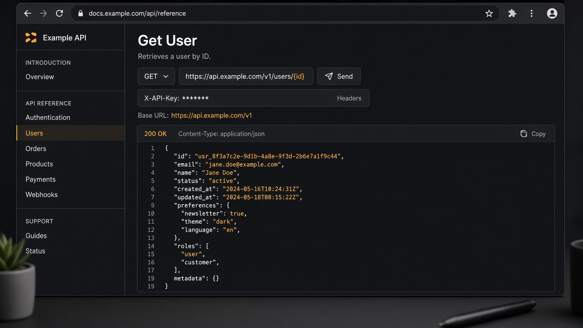Screen dimensions: 583x328
Task: Open the browser three-dot menu
Action: coord(532,13)
